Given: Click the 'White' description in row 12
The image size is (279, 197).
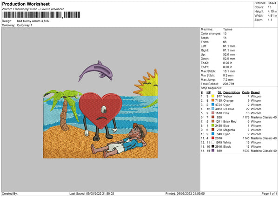Looking at the screenshot, I should (x=227, y=142).
